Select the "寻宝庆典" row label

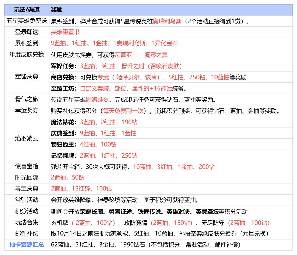coord(27,189)
